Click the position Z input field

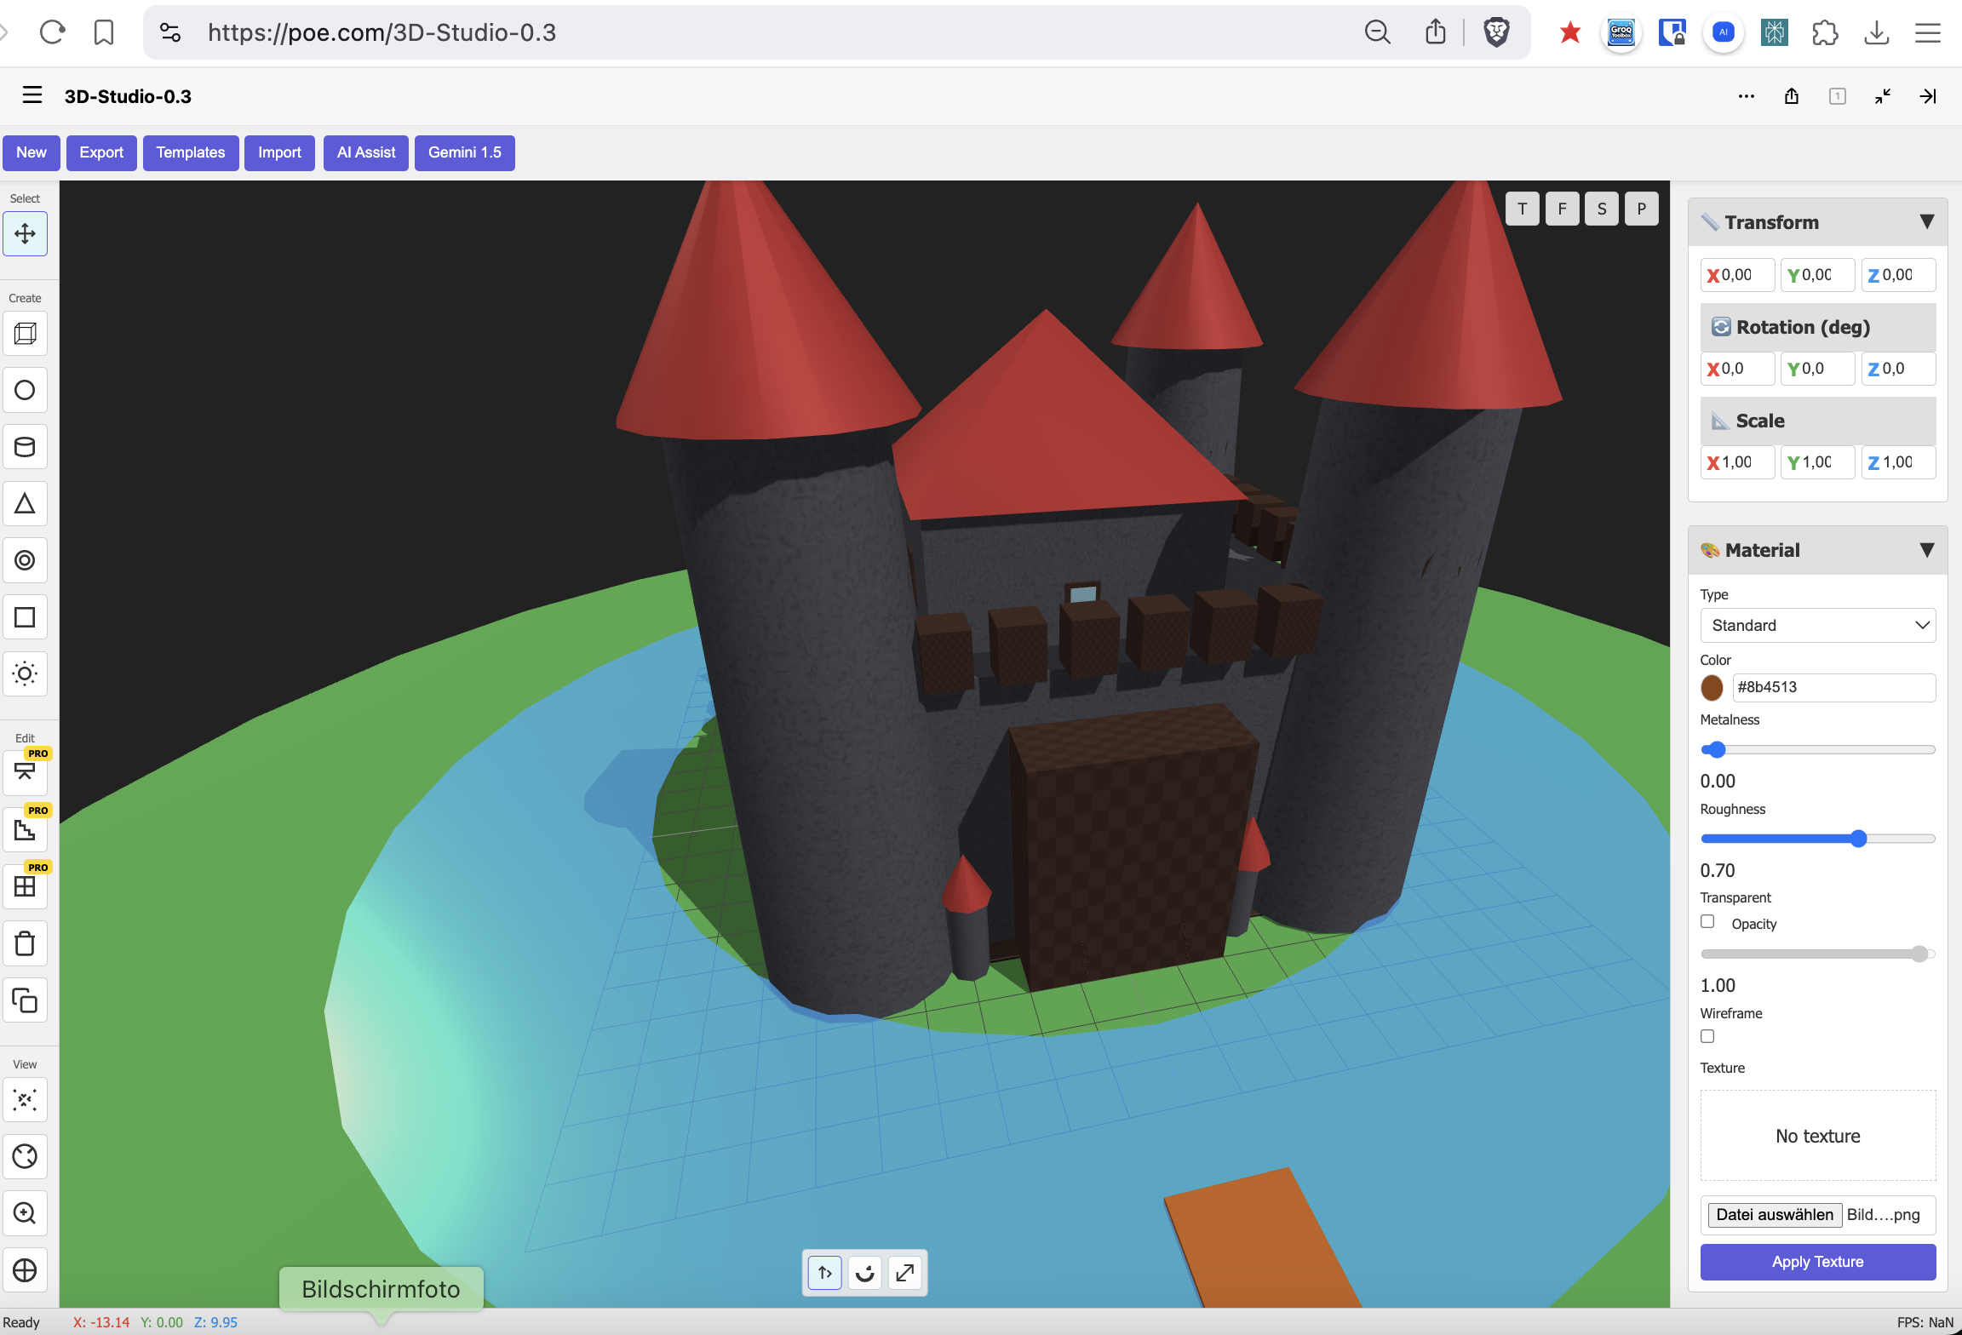[x=1898, y=275]
